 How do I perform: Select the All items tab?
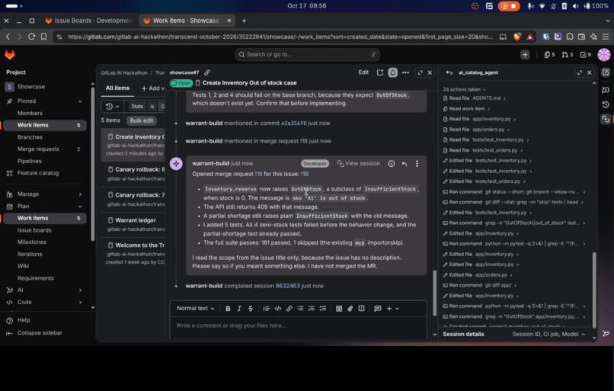(x=117, y=88)
